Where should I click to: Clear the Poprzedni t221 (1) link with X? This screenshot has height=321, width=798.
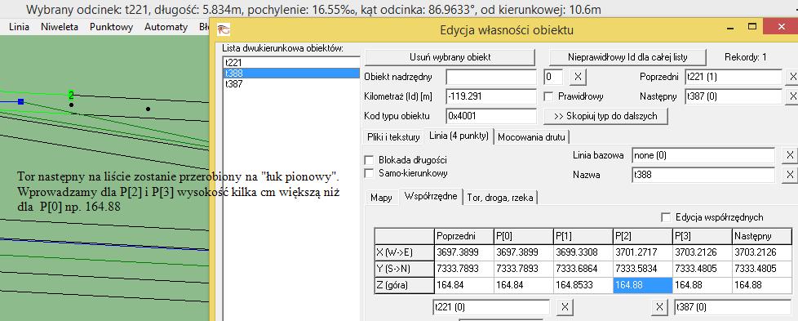pyautogui.click(x=793, y=78)
